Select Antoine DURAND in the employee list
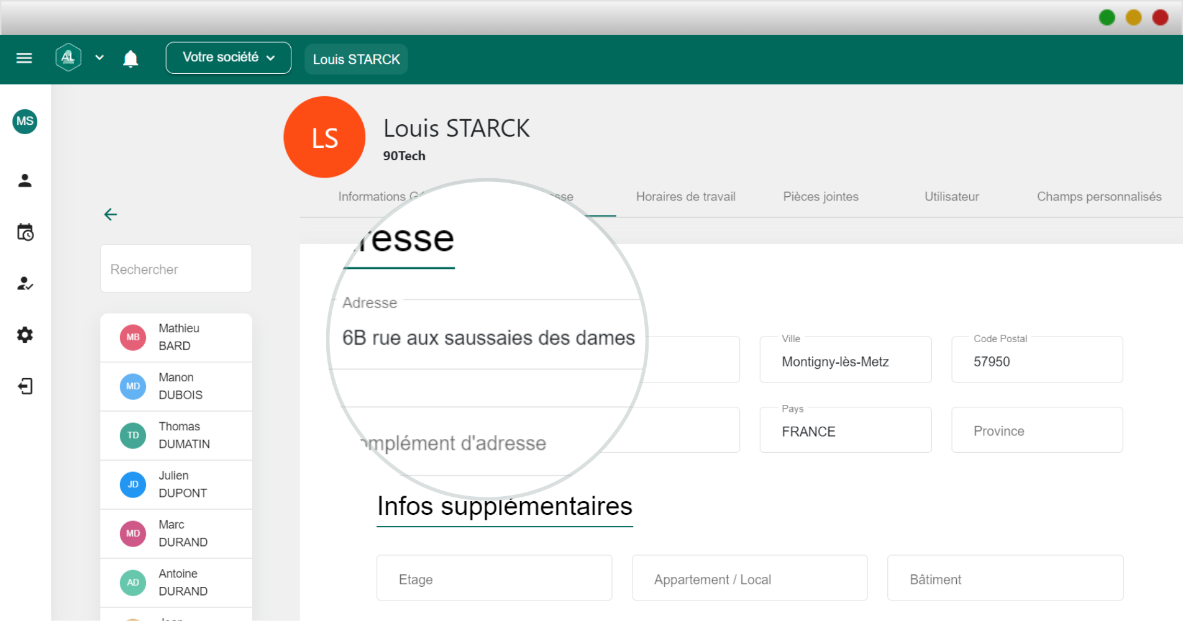This screenshot has width=1183, height=621. 176,582
